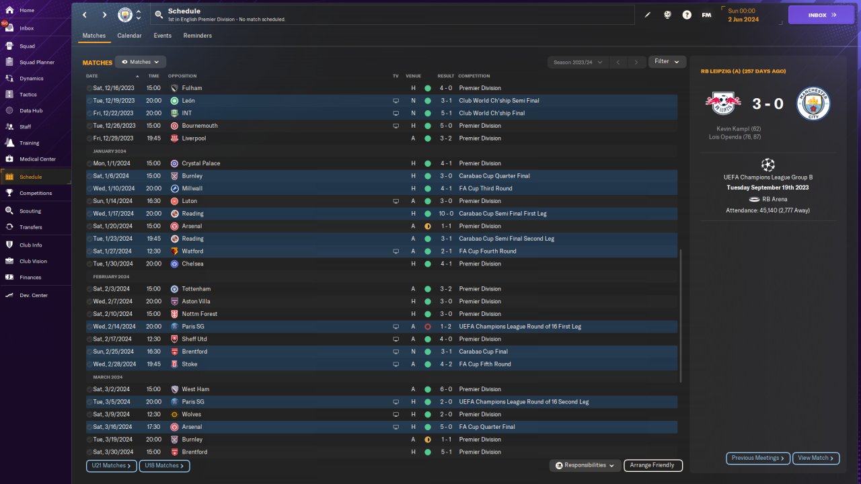The width and height of the screenshot is (861, 484).
Task: Click the forward navigation arrow
Action: tap(104, 15)
